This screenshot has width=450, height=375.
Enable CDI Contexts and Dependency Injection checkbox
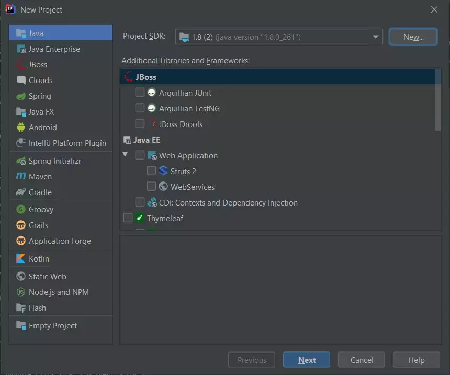(140, 202)
